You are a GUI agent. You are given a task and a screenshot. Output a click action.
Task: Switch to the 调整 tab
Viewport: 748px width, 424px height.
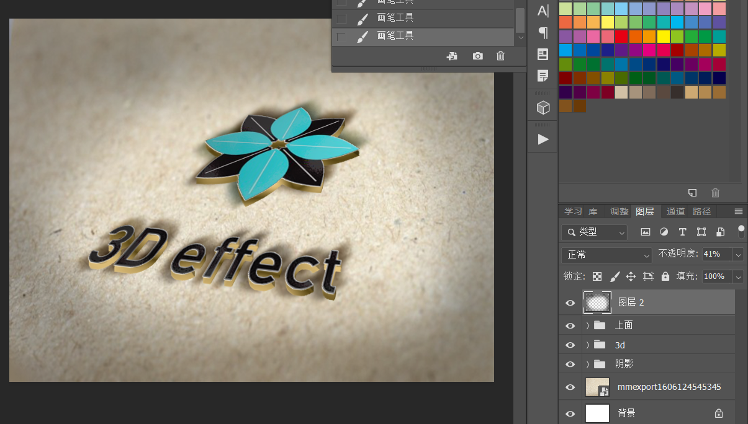[x=619, y=211]
